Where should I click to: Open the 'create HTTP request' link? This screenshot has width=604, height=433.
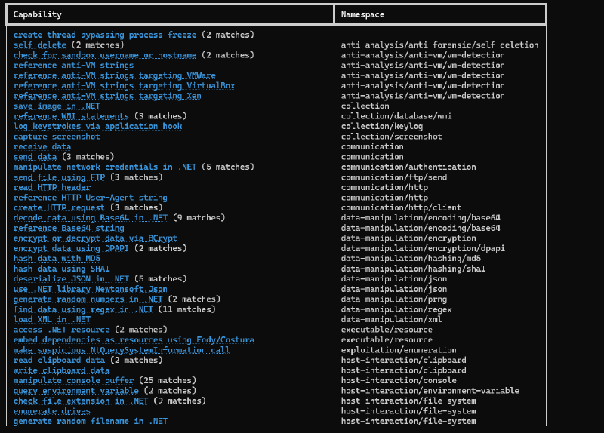[59, 208]
